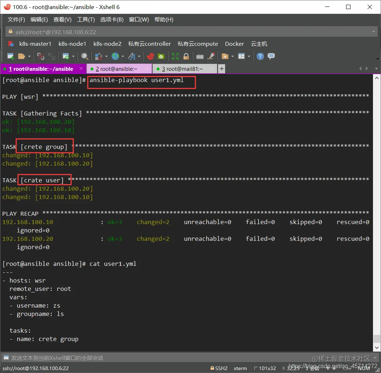381x373 pixels.
Task: Click the window layout toolbar icon
Action: pos(241,56)
